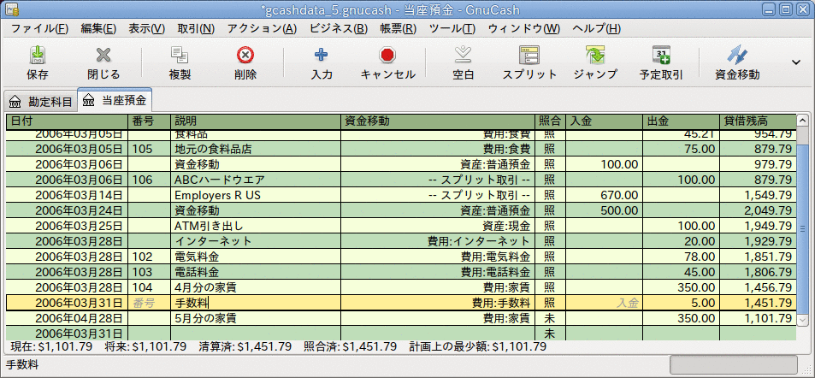This screenshot has height=378, width=815.
Task: Click the 資金移動 column header
Action: pos(438,121)
